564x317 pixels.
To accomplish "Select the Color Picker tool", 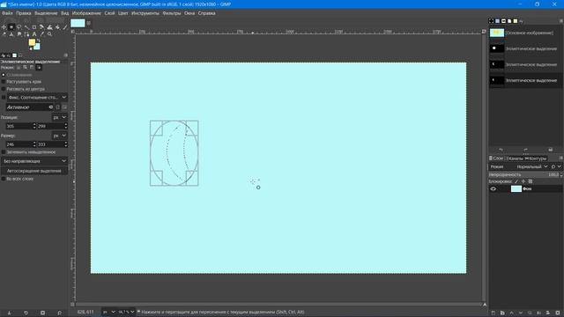I will click(x=41, y=34).
